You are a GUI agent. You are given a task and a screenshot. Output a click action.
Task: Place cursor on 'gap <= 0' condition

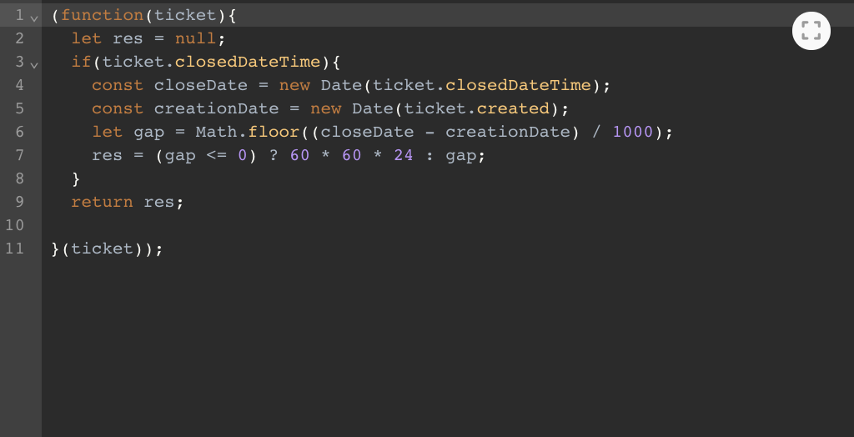(x=206, y=156)
